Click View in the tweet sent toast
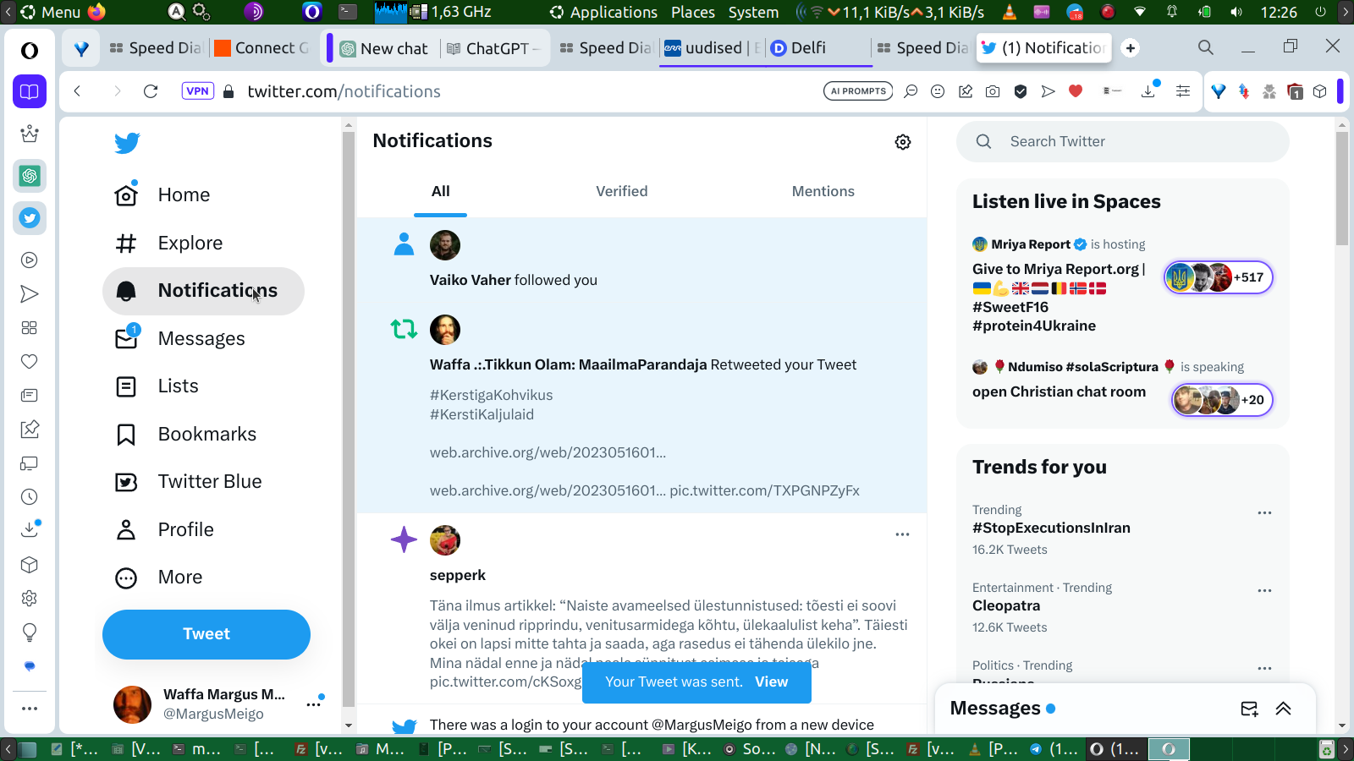This screenshot has height=761, width=1354. [771, 682]
